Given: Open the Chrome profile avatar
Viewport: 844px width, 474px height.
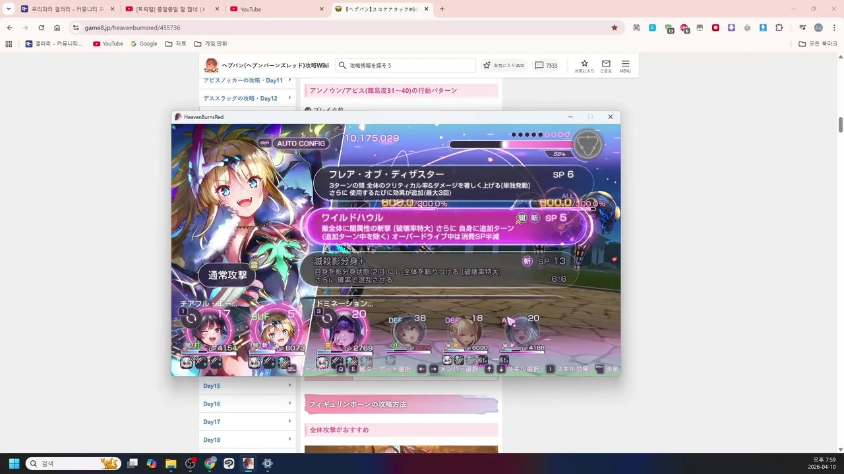Looking at the screenshot, I should coord(818,28).
